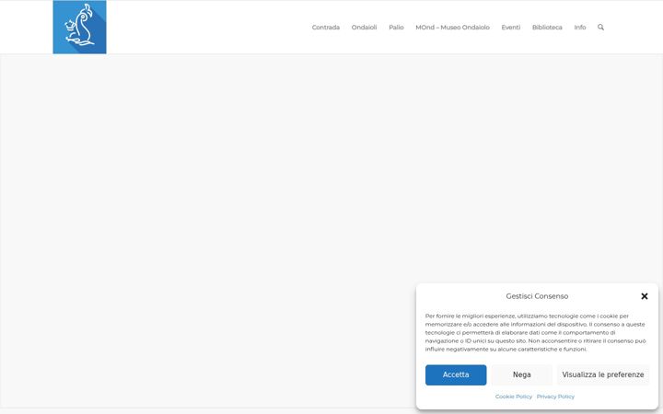The image size is (663, 414).
Task: Open the Contrada menu
Action: point(326,27)
